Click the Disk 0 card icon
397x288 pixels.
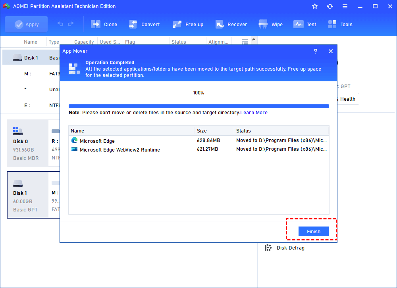[18, 131]
